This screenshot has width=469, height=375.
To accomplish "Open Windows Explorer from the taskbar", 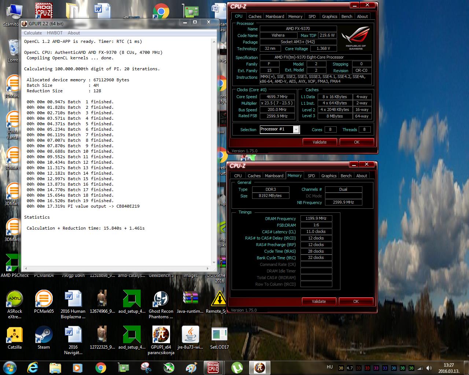I will click(x=55, y=367).
